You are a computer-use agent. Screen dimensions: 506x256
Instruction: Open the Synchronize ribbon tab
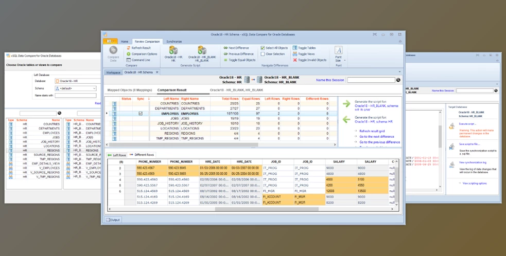(174, 42)
